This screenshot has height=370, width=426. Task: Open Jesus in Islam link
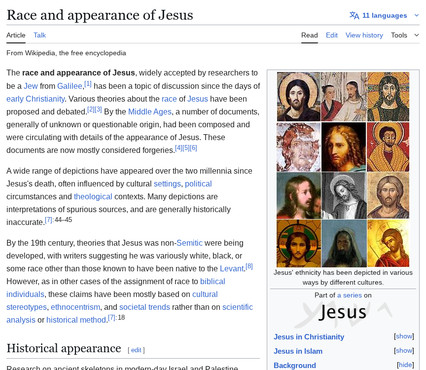(x=298, y=351)
